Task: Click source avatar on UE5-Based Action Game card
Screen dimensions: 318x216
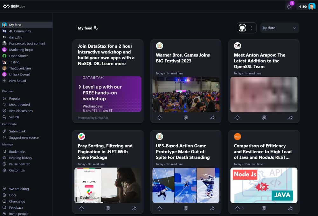Action: [x=159, y=137]
